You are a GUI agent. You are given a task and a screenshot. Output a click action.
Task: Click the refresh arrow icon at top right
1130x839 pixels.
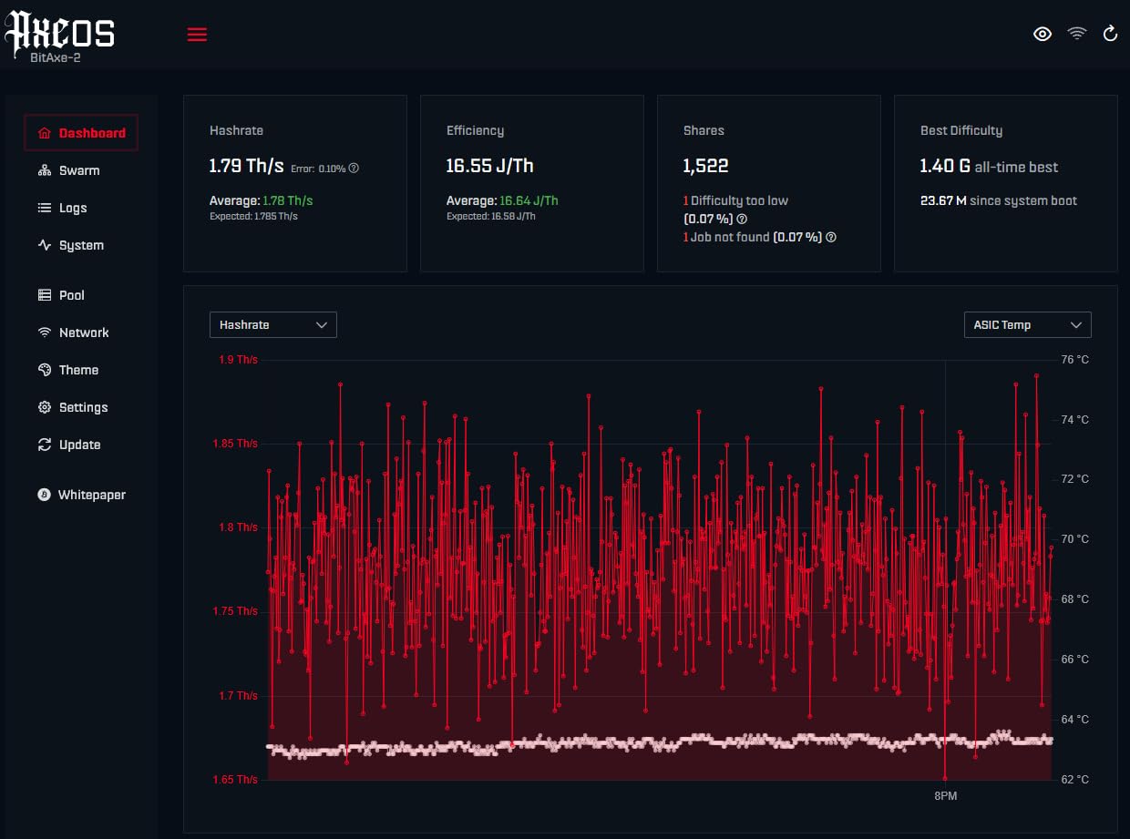(x=1110, y=34)
